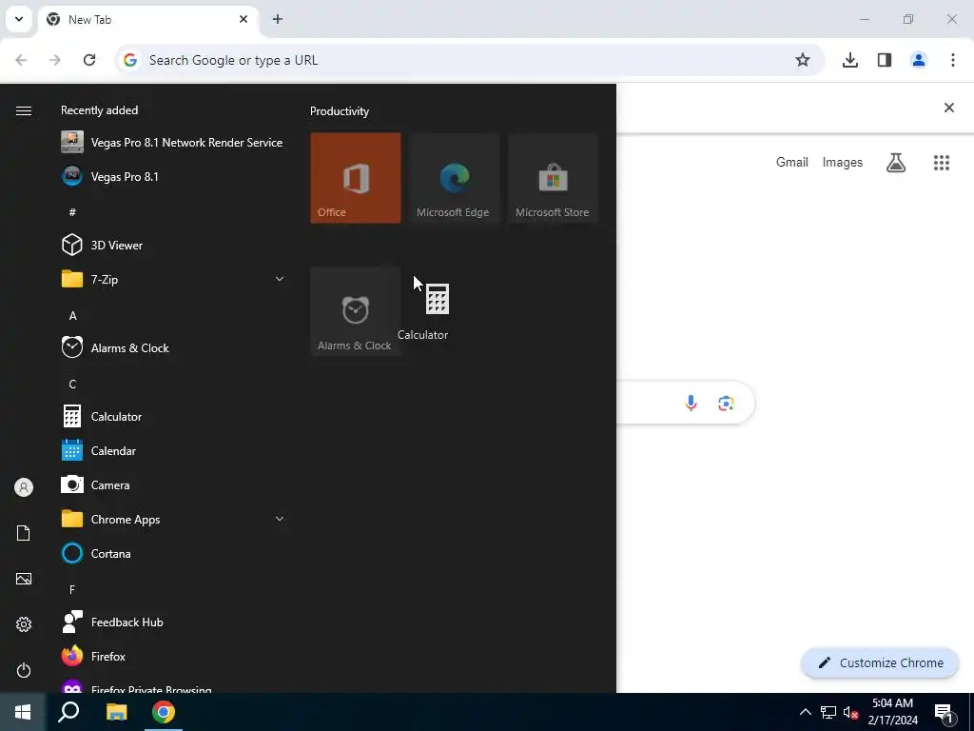Launch Vegas Pro 8.1 from the app list
Image resolution: width=974 pixels, height=731 pixels.
[x=173, y=176]
